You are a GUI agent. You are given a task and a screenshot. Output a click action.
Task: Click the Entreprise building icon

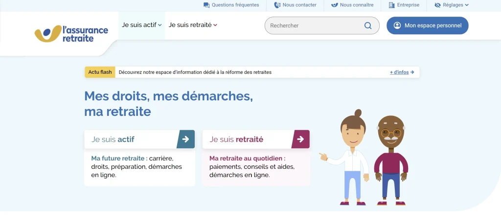(x=391, y=5)
